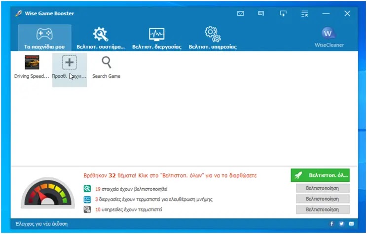Click the mail envelope icon in title bar
Viewport: 367px width, 234px height.
point(240,14)
